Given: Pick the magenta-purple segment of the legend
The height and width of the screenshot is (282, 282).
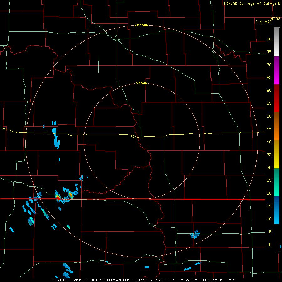Looking at the screenshot, I should (277, 70).
